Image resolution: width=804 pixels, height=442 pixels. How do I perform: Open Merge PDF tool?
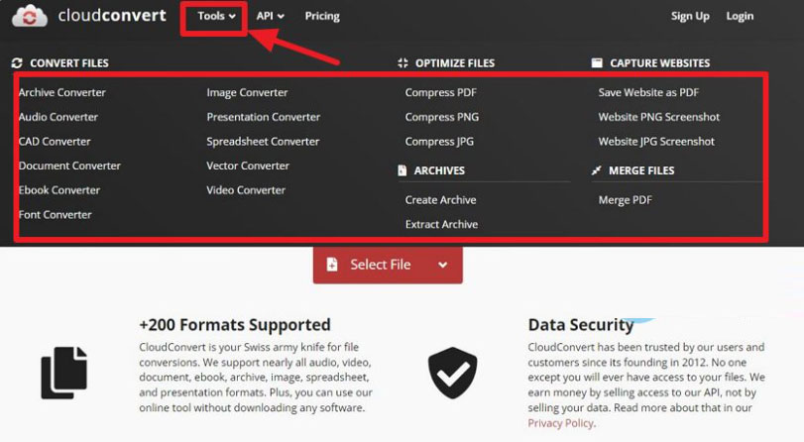tap(626, 200)
